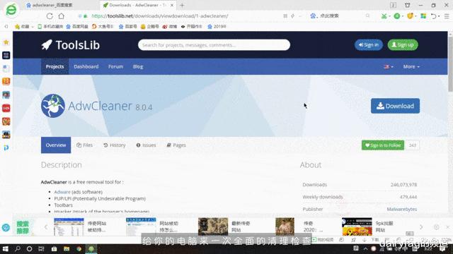This screenshot has width=453, height=254.
Task: Close the Downloads - AdwCleaner tab
Action: pos(172,5)
